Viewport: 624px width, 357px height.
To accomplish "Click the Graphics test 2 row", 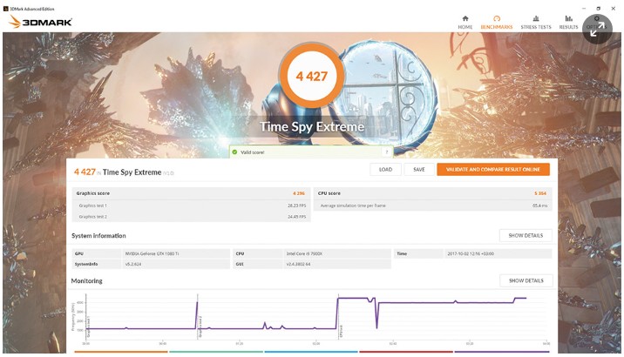I will [x=192, y=217].
